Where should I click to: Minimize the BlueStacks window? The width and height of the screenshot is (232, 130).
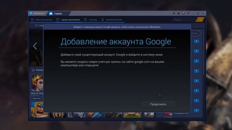pyautogui.click(x=193, y=13)
